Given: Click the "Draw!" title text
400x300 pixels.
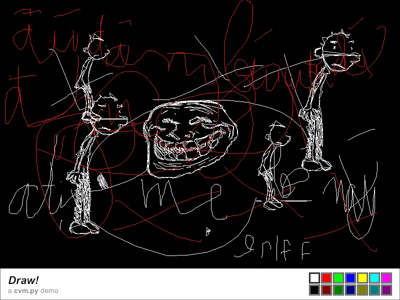Looking at the screenshot, I should click(x=23, y=280).
